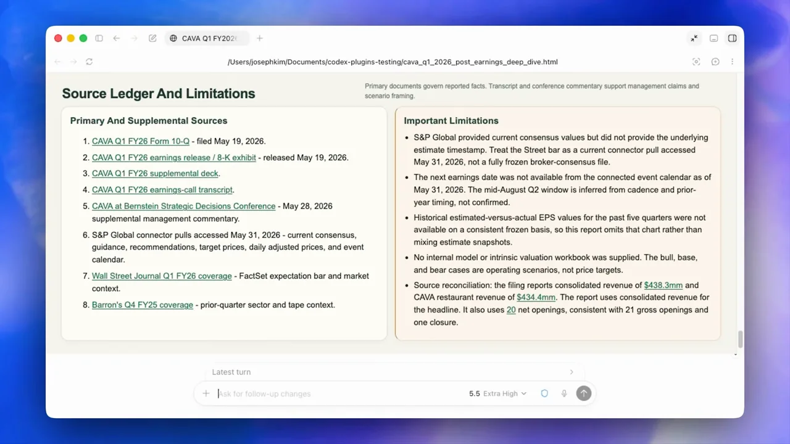Click the browser forward arrow beside reload

[x=73, y=62]
